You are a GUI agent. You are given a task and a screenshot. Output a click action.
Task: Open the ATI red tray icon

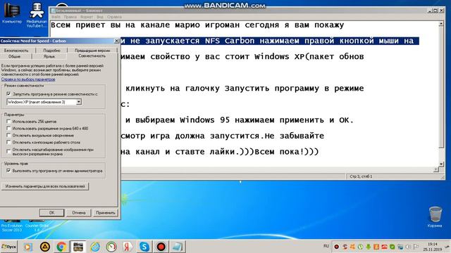click(384, 247)
